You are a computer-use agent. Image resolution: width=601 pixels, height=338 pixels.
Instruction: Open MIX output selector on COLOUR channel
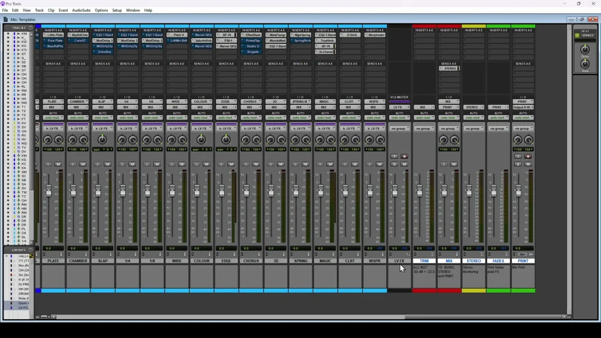coord(202,107)
